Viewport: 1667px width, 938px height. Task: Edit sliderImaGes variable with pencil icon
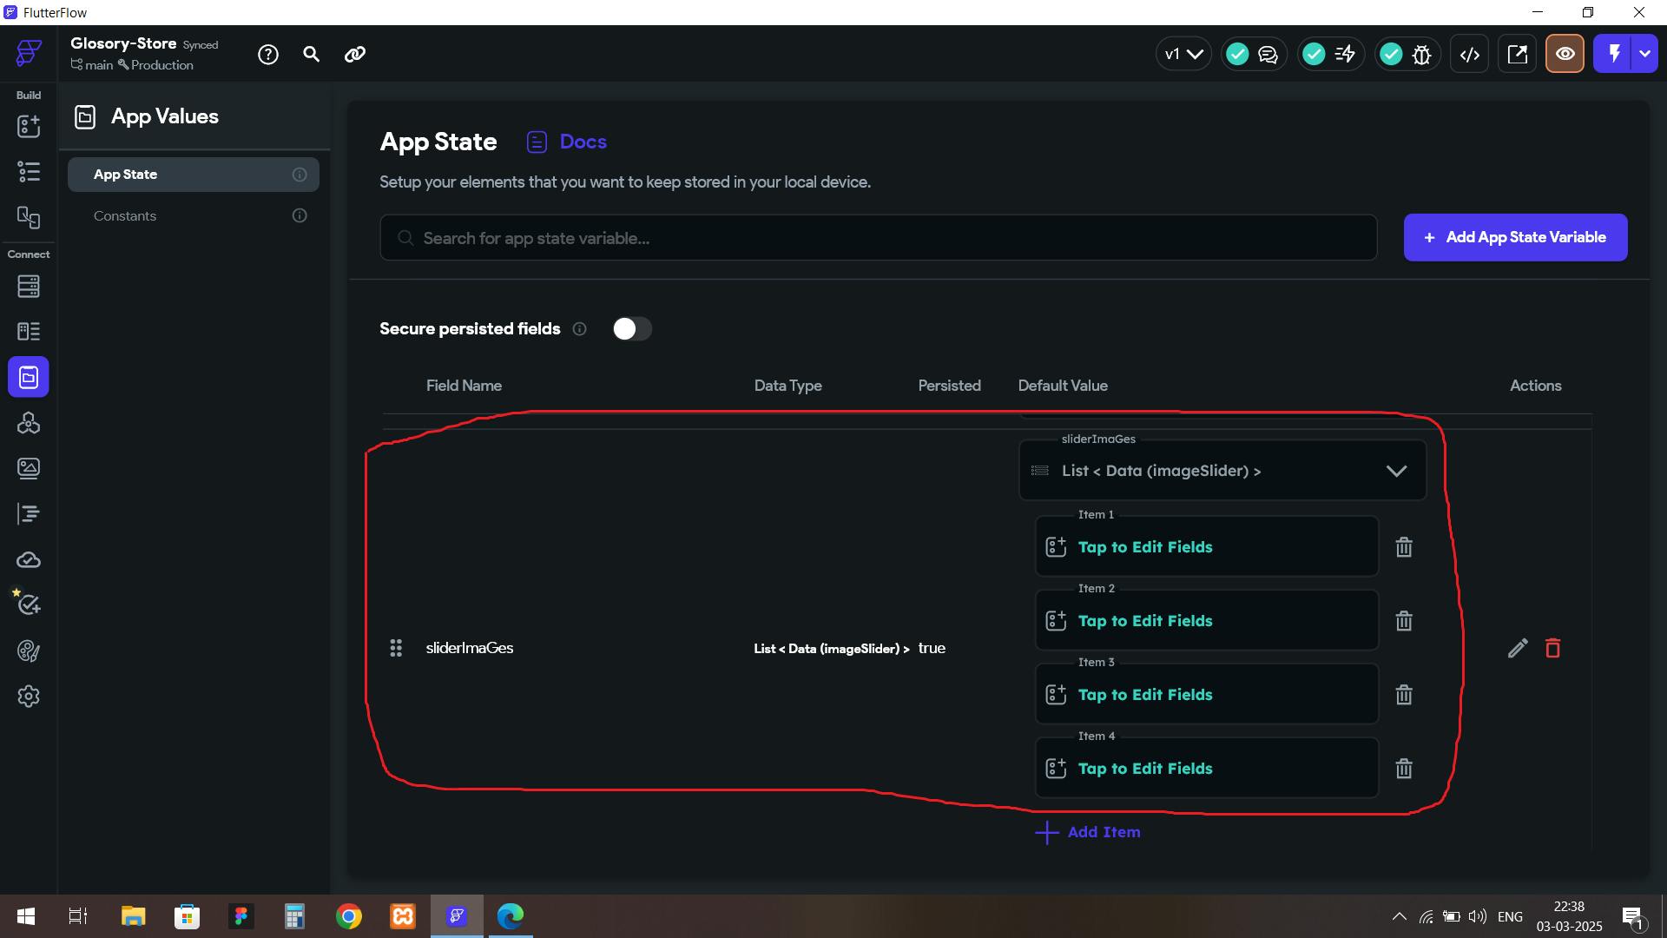point(1517,648)
